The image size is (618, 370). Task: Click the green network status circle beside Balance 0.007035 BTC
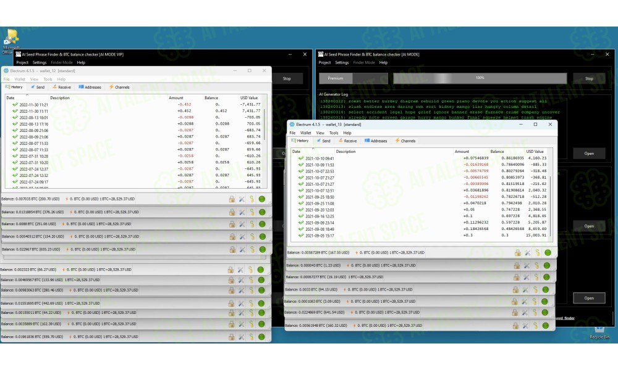coord(261,199)
